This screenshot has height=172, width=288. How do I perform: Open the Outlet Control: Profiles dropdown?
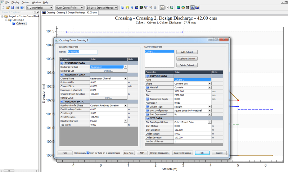pyautogui.click(x=69, y=8)
